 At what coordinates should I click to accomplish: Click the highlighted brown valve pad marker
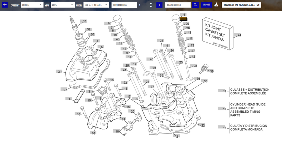click(183, 19)
